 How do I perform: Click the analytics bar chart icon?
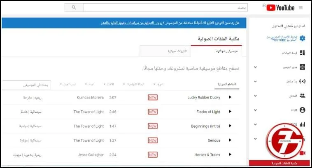pyautogui.click(x=302, y=124)
